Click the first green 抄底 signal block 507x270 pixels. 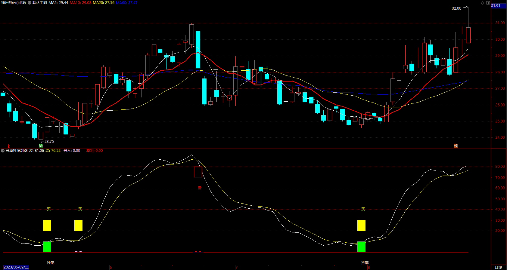47,247
